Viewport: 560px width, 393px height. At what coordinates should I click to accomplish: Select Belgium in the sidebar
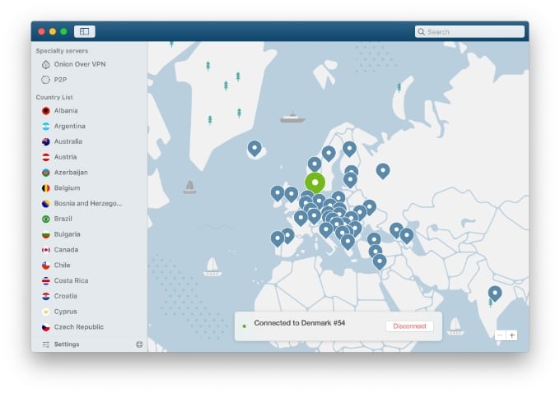click(67, 188)
